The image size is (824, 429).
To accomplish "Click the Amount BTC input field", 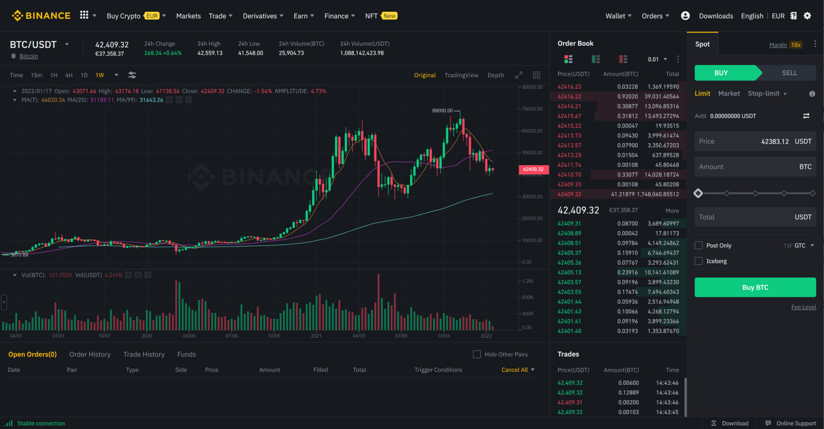I will point(755,167).
